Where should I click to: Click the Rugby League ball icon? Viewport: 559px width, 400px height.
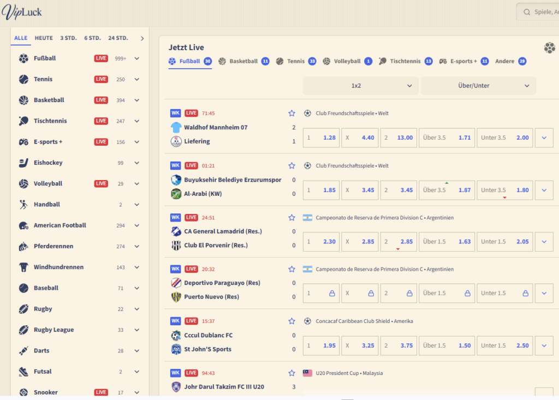point(23,330)
